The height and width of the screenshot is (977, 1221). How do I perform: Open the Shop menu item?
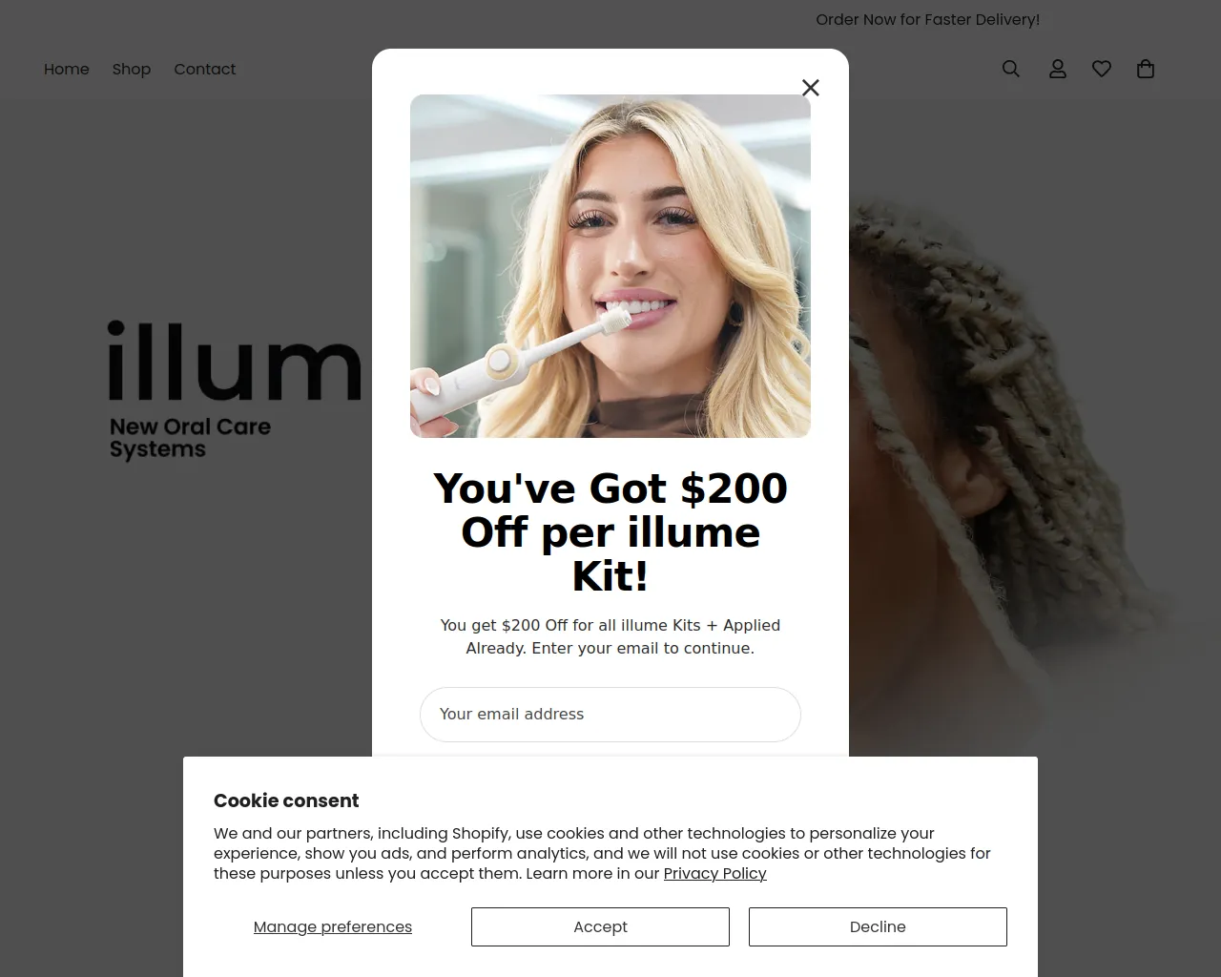click(x=132, y=69)
